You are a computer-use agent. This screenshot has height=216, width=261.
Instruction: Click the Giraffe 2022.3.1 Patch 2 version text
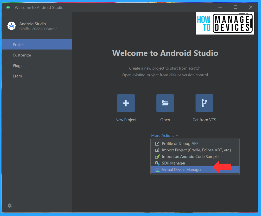pos(38,29)
